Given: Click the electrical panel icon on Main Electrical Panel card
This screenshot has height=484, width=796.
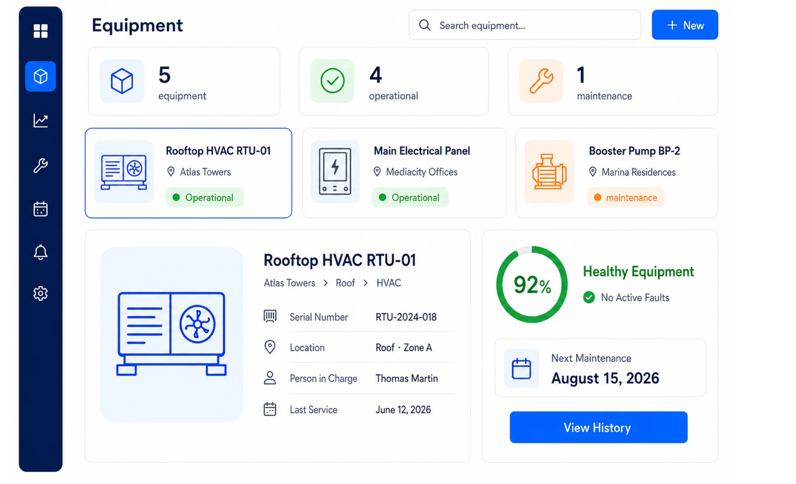Looking at the screenshot, I should coord(335,172).
